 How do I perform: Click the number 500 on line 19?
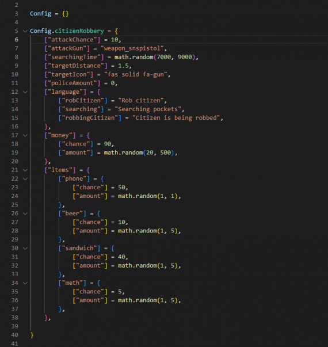click(165, 152)
